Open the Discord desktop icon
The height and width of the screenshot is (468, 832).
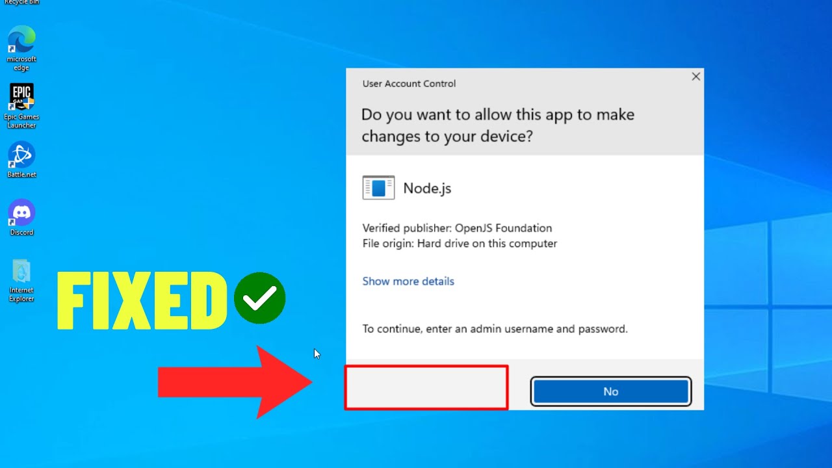click(21, 217)
